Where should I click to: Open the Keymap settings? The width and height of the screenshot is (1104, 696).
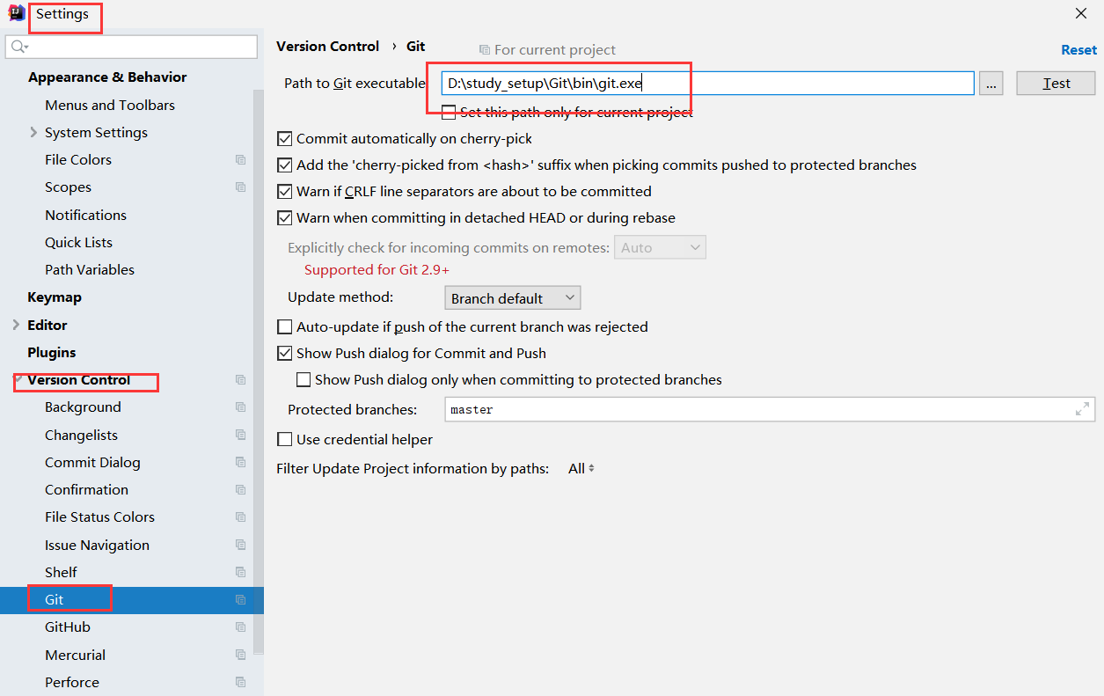pos(55,297)
